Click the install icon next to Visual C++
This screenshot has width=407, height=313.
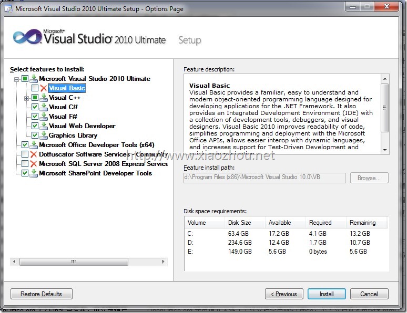(44, 98)
